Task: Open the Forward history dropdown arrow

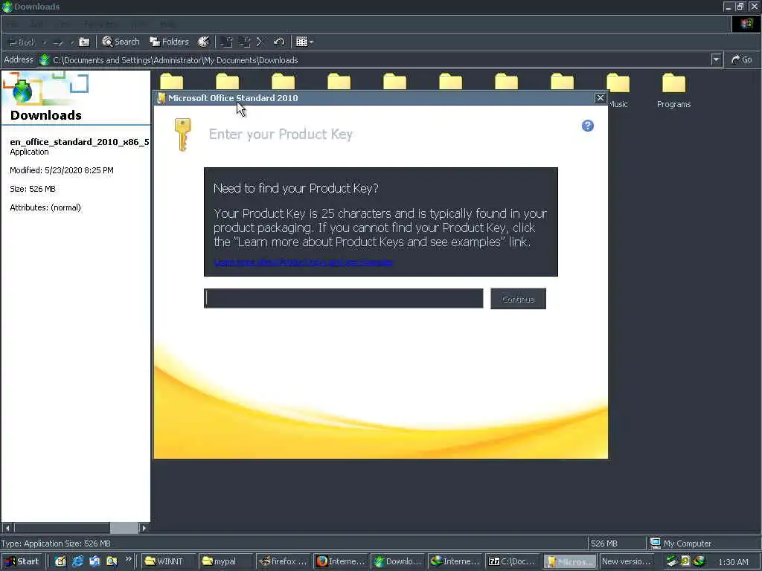Action: [72, 42]
